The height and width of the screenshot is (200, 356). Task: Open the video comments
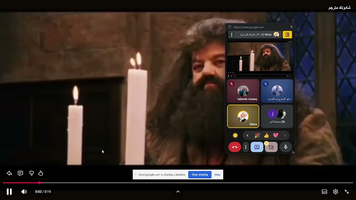click(x=20, y=173)
